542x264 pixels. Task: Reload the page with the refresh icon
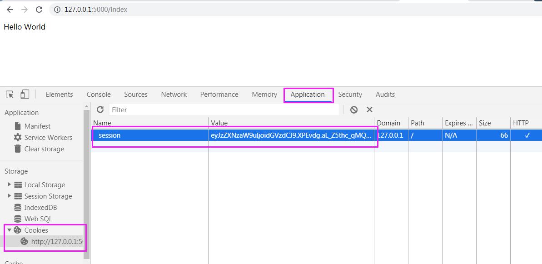39,10
